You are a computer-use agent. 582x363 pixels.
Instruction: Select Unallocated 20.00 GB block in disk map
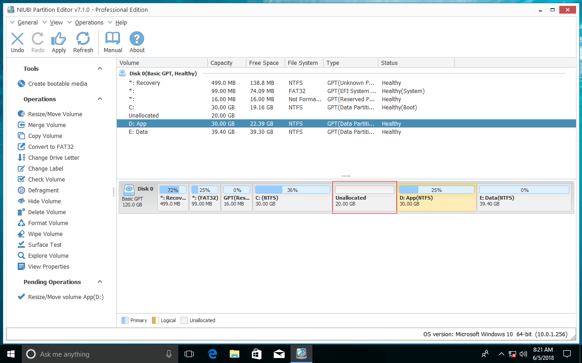pyautogui.click(x=365, y=197)
